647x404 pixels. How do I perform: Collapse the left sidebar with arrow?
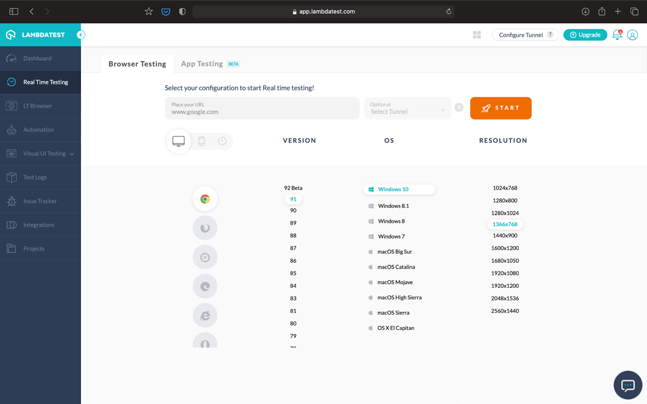coord(81,35)
